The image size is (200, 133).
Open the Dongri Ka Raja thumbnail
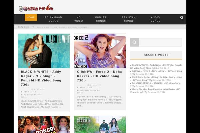click(44, 124)
